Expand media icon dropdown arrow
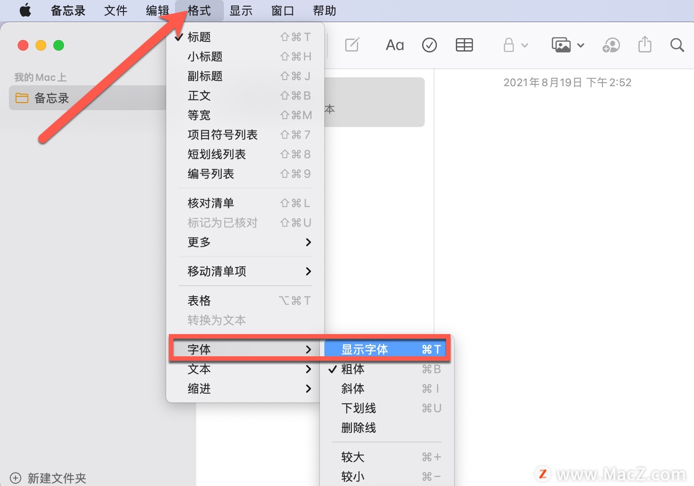 point(581,45)
